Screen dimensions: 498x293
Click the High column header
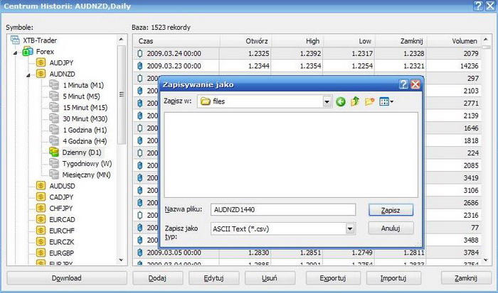[297, 41]
